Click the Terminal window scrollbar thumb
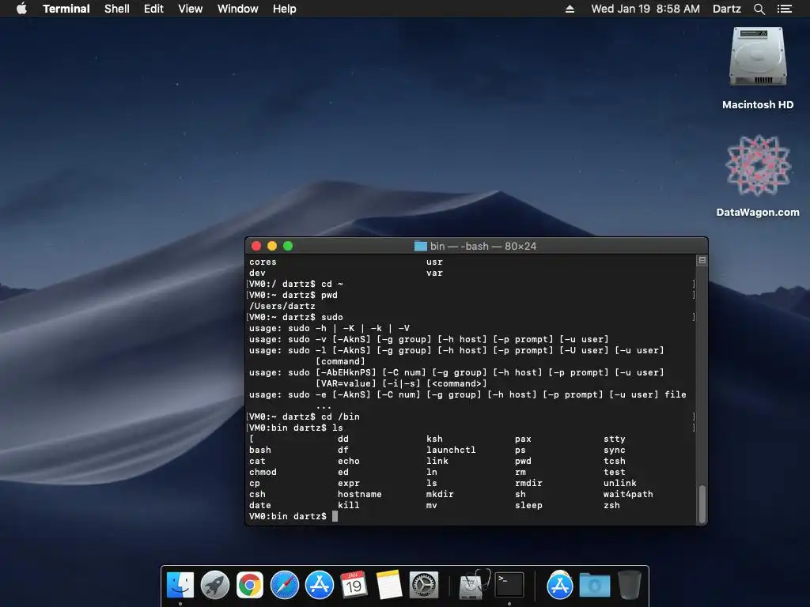Screen dimensions: 810x607 click(702, 503)
